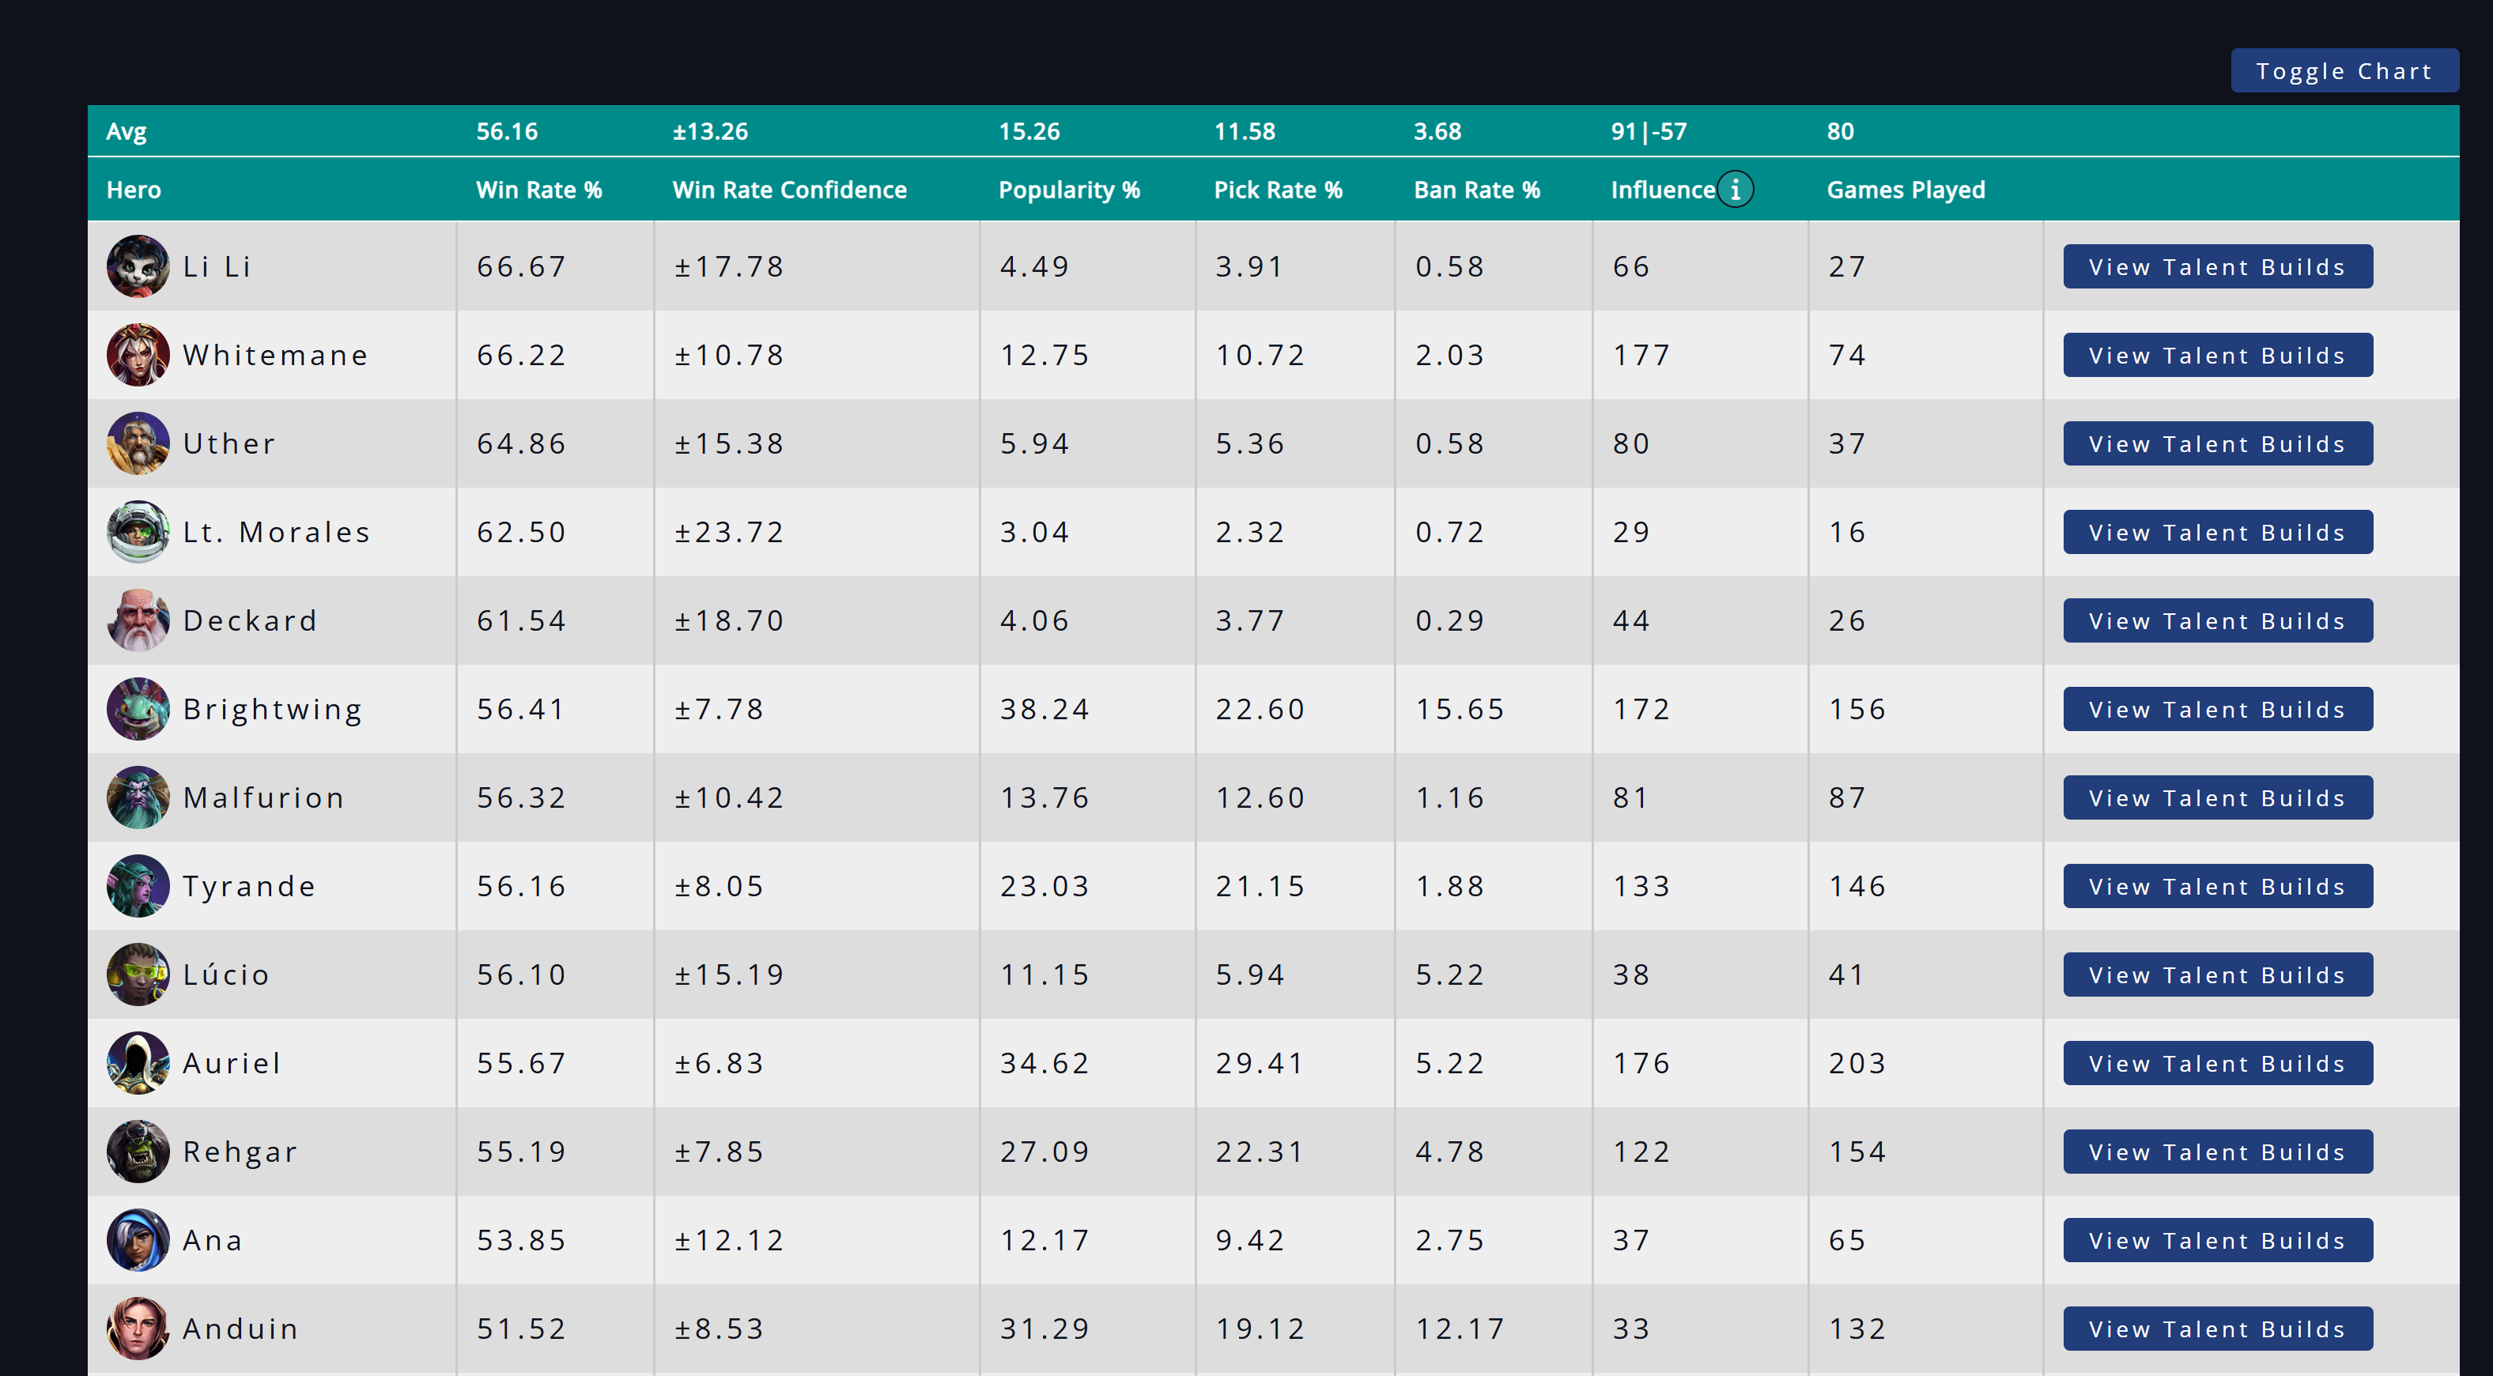This screenshot has width=2493, height=1376.
Task: Sort by Games Played column header
Action: click(x=1905, y=190)
